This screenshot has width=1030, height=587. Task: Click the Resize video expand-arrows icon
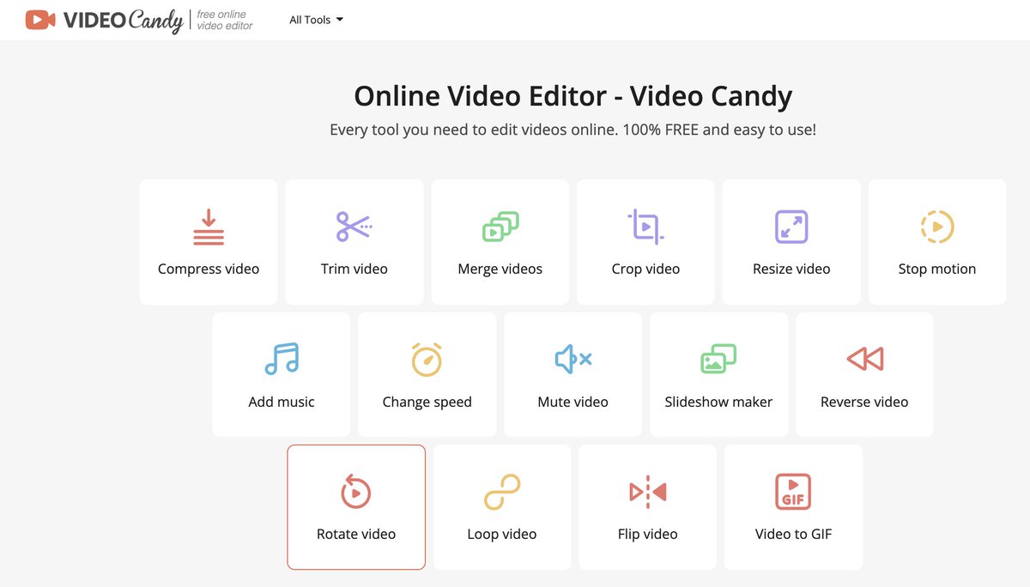click(x=791, y=227)
